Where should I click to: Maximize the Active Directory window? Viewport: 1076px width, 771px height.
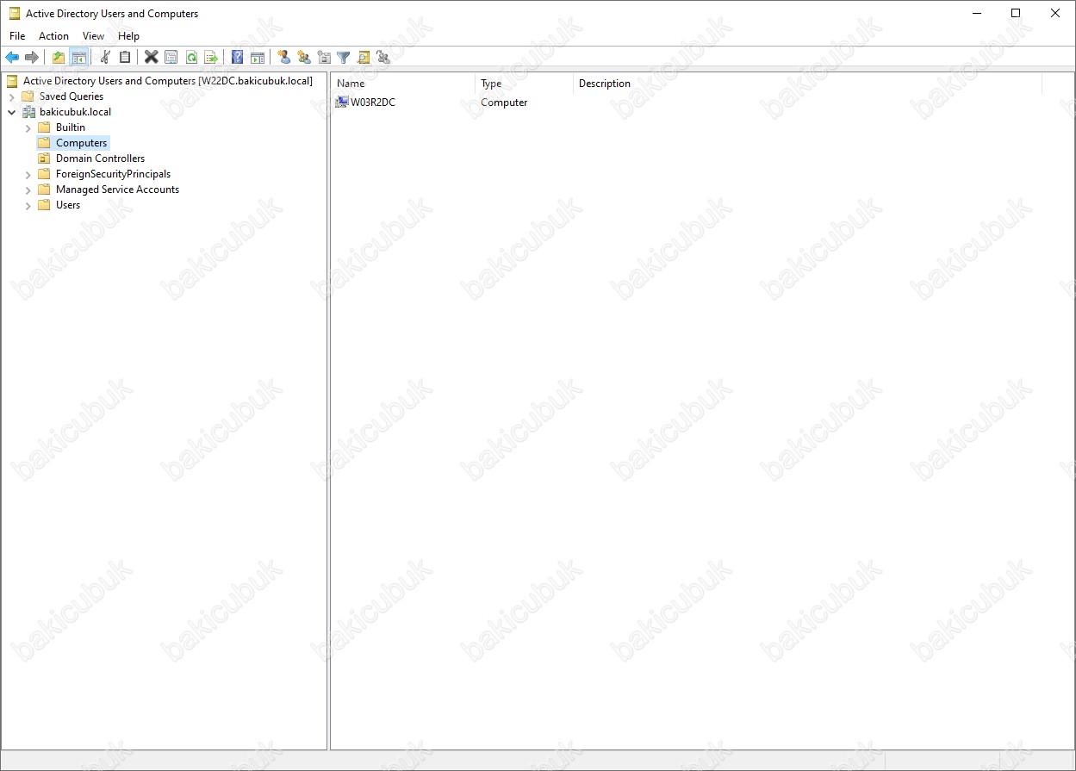click(x=1016, y=14)
